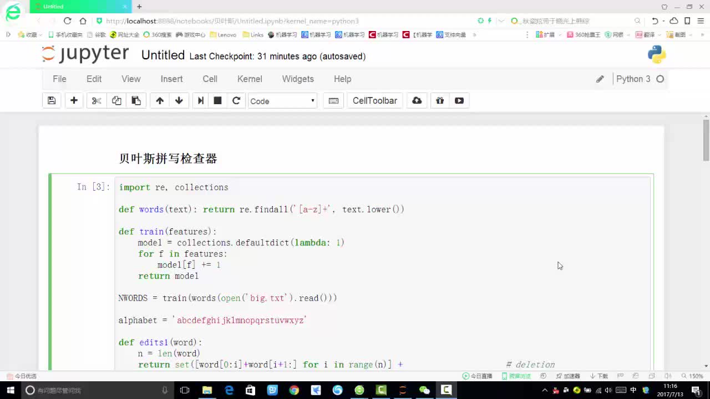Expand browser undo history dropdown arrow

click(x=663, y=21)
